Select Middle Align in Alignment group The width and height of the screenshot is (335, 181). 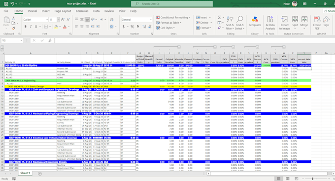pyautogui.click(x=82, y=19)
